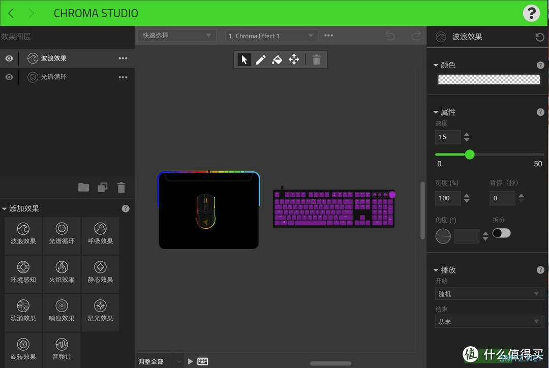Click the keyboard view icon at bottom
This screenshot has height=368, width=549.
coord(203,361)
